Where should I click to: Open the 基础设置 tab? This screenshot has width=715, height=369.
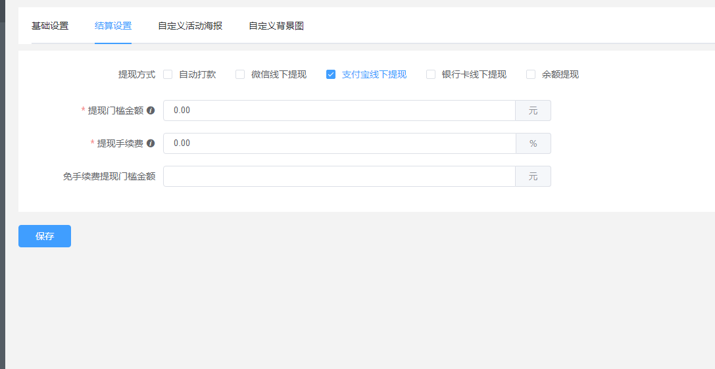click(50, 26)
